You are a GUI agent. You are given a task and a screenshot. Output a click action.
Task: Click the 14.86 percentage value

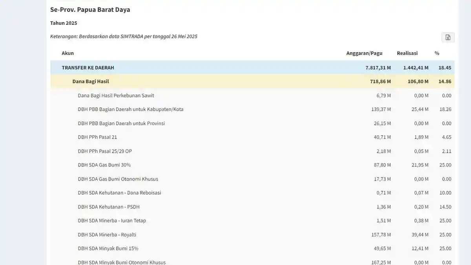click(445, 81)
